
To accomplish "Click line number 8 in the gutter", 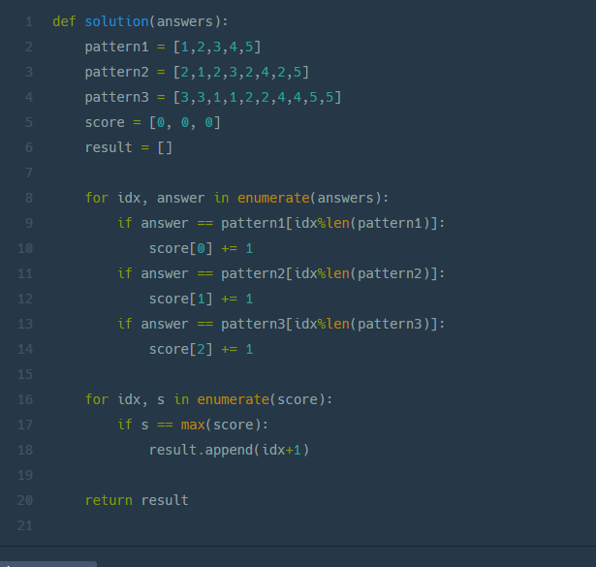I will [29, 198].
